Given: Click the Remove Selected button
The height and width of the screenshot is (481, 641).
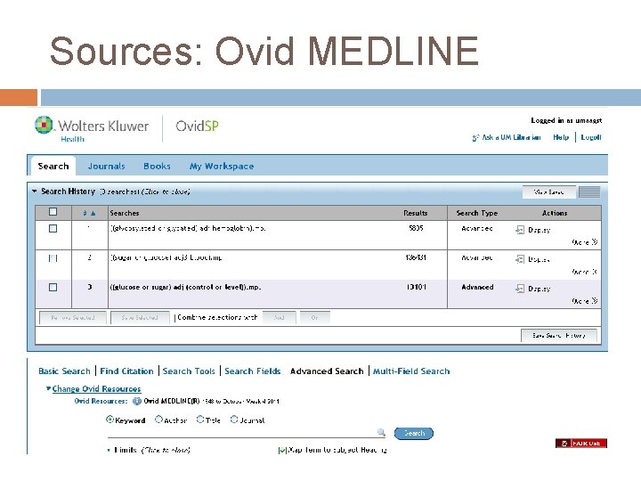Looking at the screenshot, I should pos(73,317).
